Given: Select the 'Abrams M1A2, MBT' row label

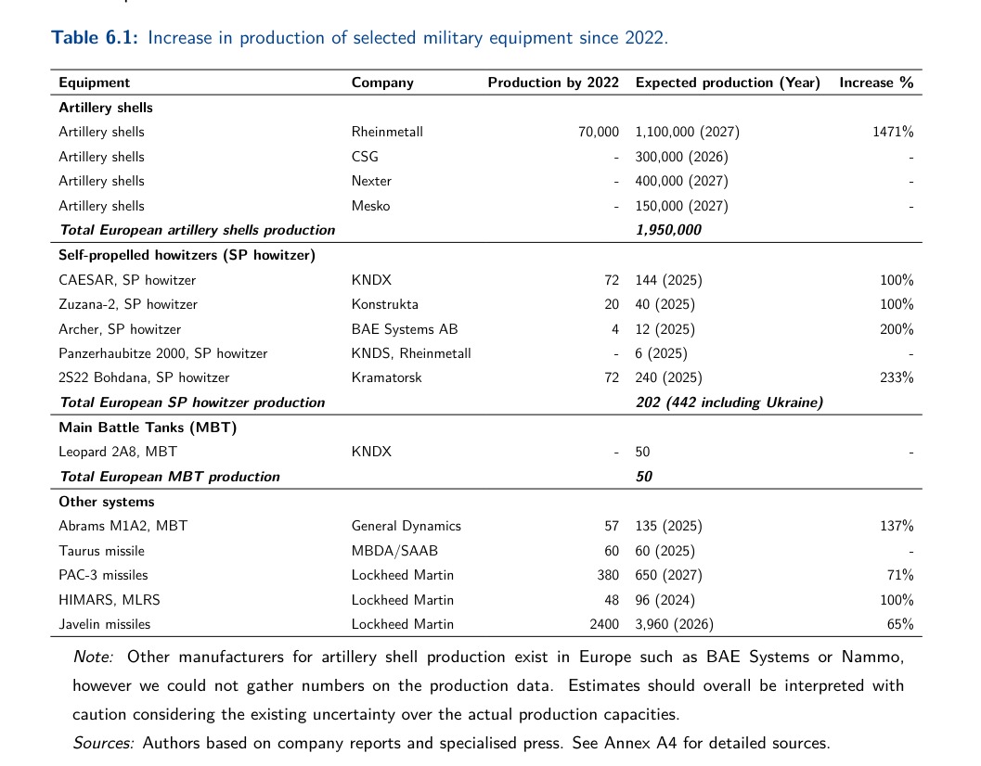Looking at the screenshot, I should (123, 526).
